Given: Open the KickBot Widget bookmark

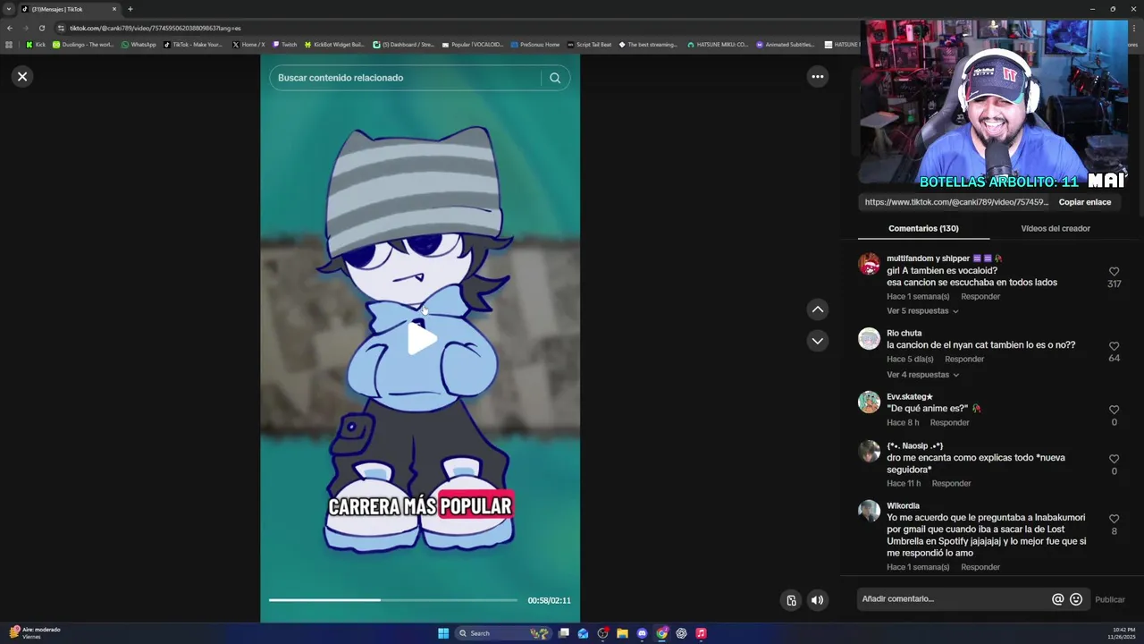Looking at the screenshot, I should (x=335, y=44).
